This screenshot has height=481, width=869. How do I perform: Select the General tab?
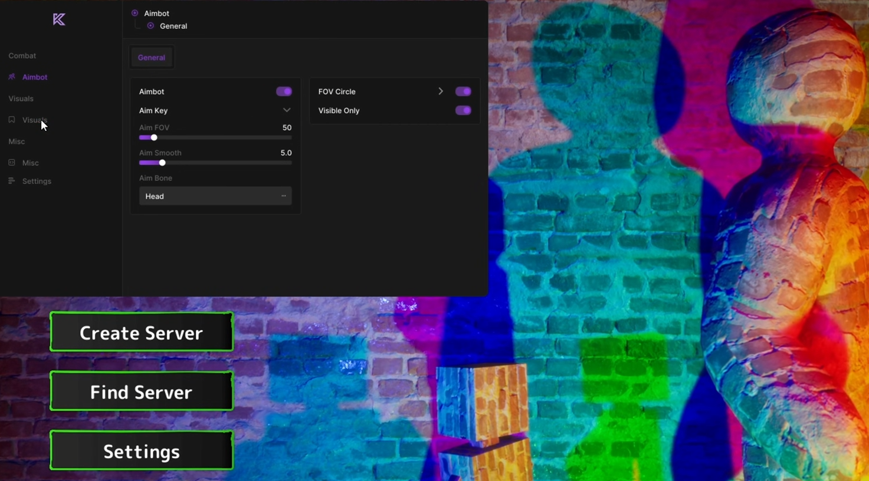152,58
